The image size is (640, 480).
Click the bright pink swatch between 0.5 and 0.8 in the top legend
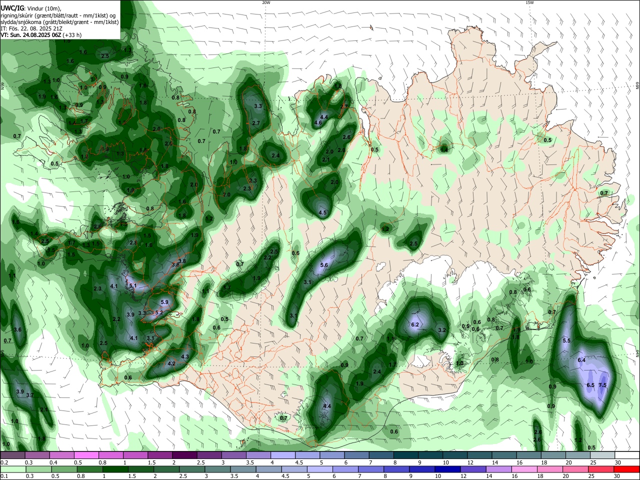click(86, 455)
